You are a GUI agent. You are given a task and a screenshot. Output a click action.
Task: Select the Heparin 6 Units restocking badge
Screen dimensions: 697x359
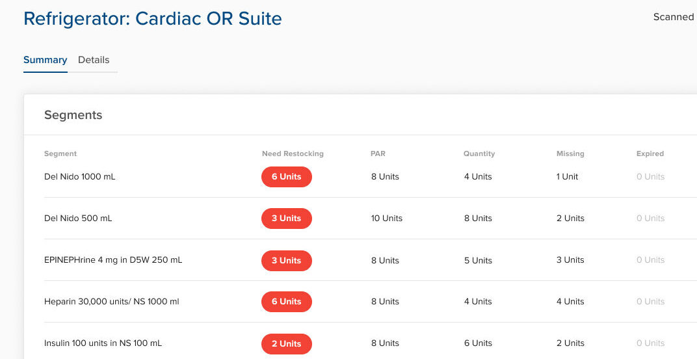click(286, 302)
